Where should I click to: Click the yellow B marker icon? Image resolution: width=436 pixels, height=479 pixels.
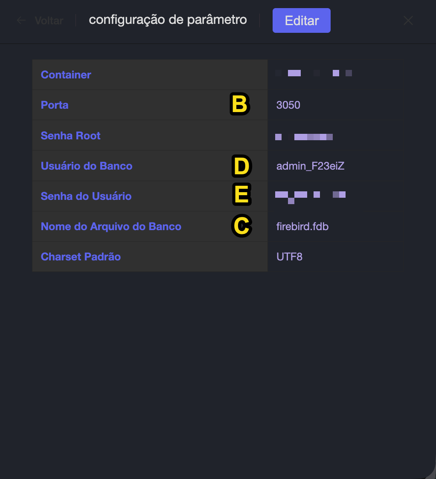point(239,104)
